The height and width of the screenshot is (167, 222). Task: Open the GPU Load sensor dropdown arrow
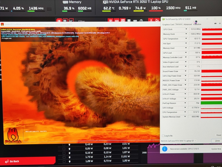[186, 53]
